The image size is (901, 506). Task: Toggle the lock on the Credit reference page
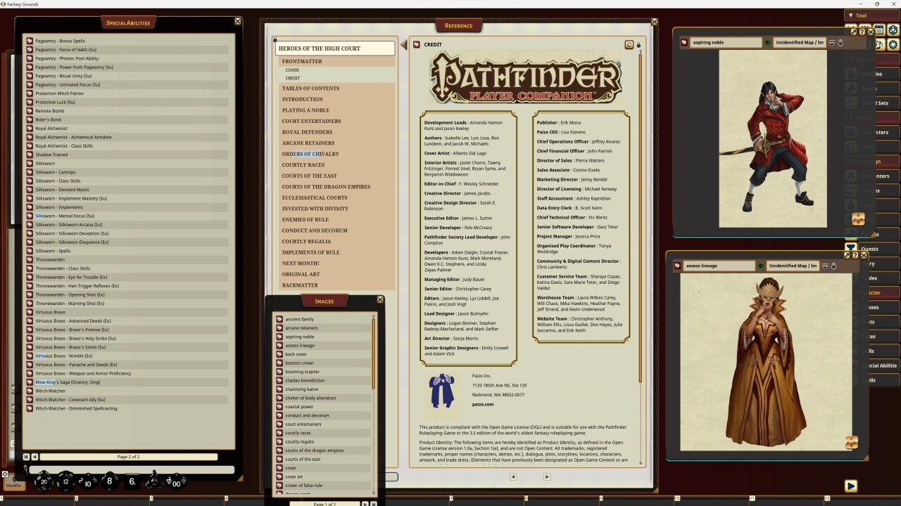click(x=638, y=45)
